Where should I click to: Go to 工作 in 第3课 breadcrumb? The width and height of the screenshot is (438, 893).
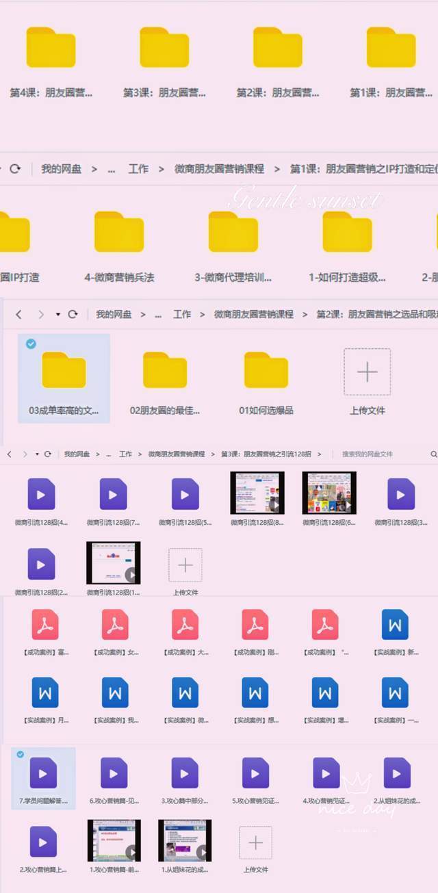[125, 454]
